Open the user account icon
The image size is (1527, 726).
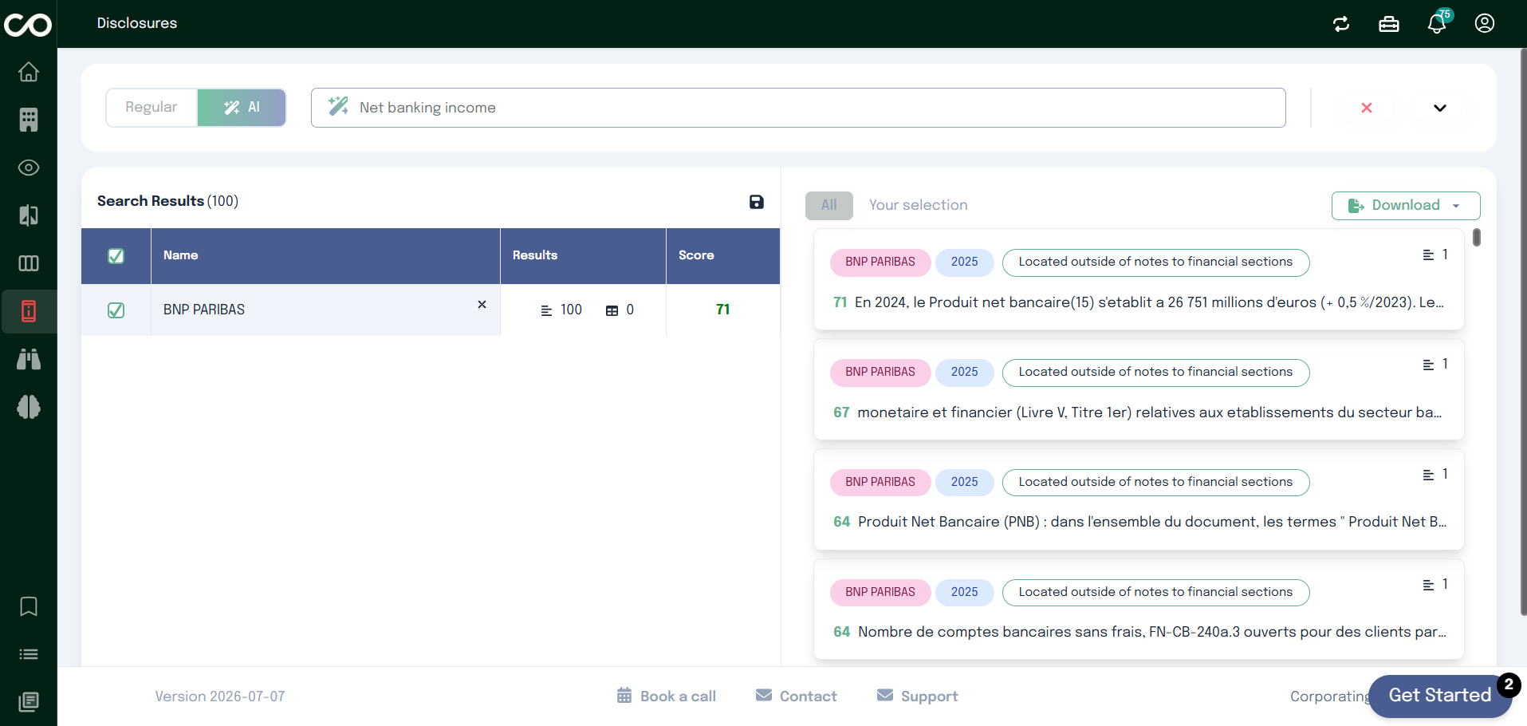(x=1485, y=23)
